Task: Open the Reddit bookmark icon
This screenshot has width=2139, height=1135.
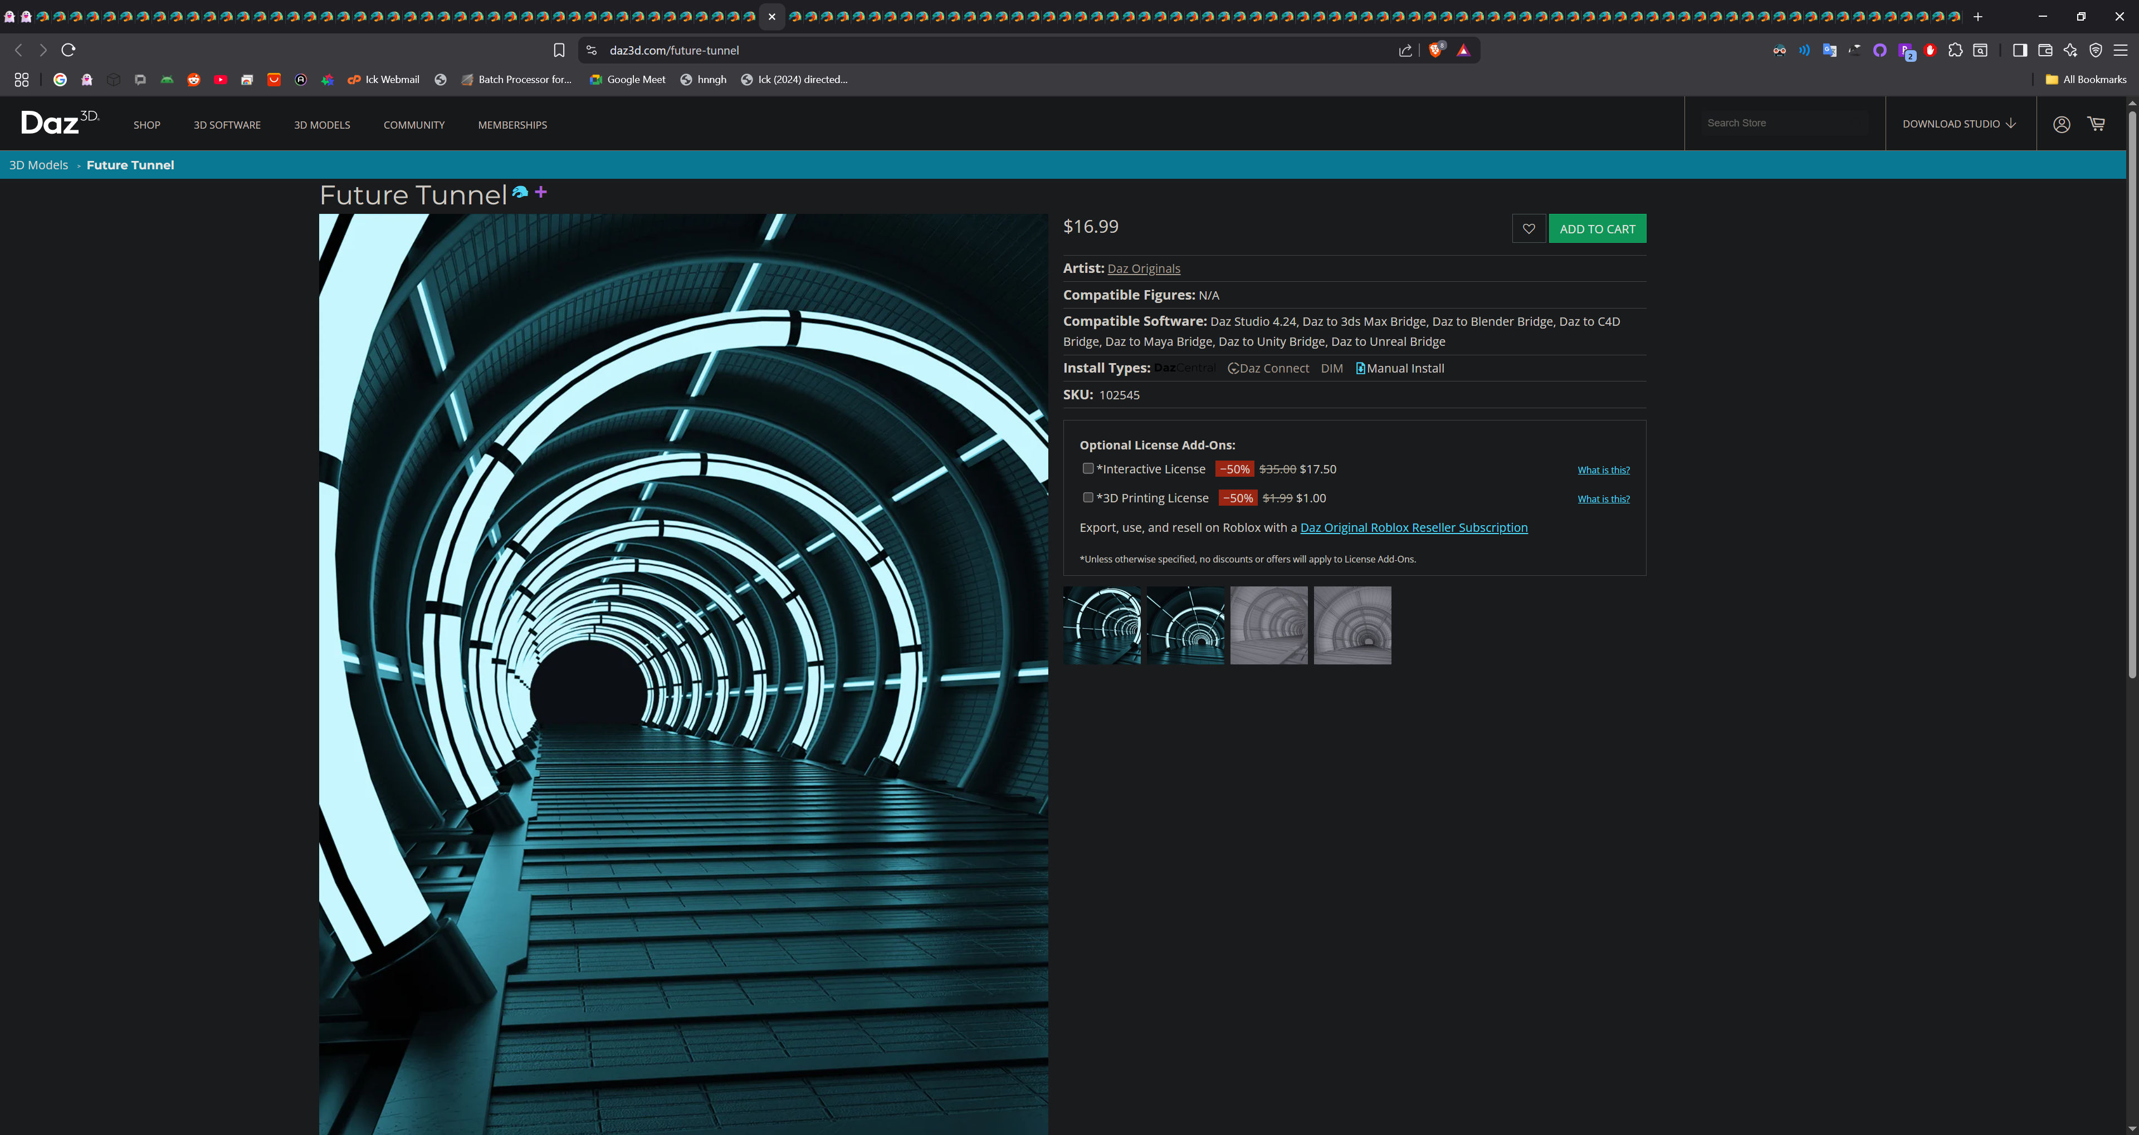Action: point(193,80)
